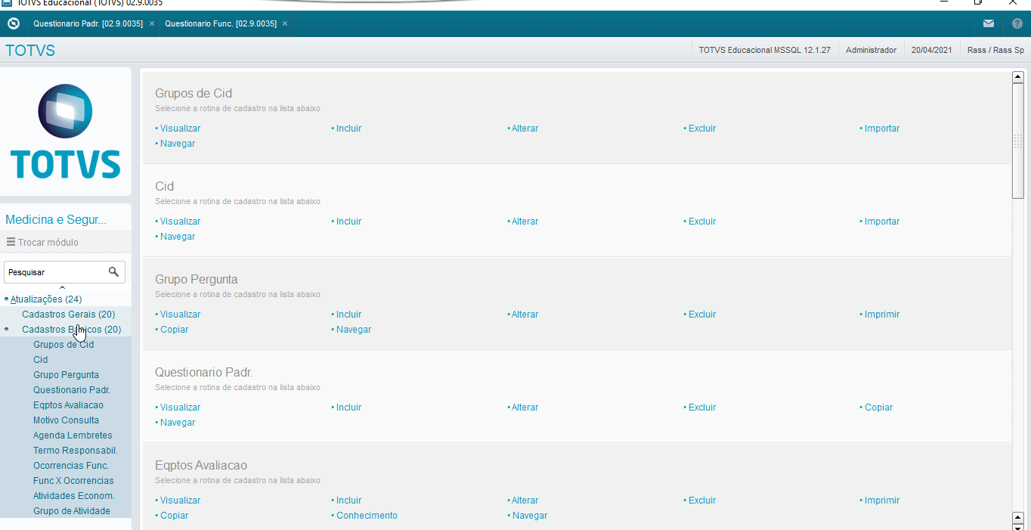Click Imprimir under Grupo Pergunta
Viewport: 1031px width, 530px height.
point(881,315)
